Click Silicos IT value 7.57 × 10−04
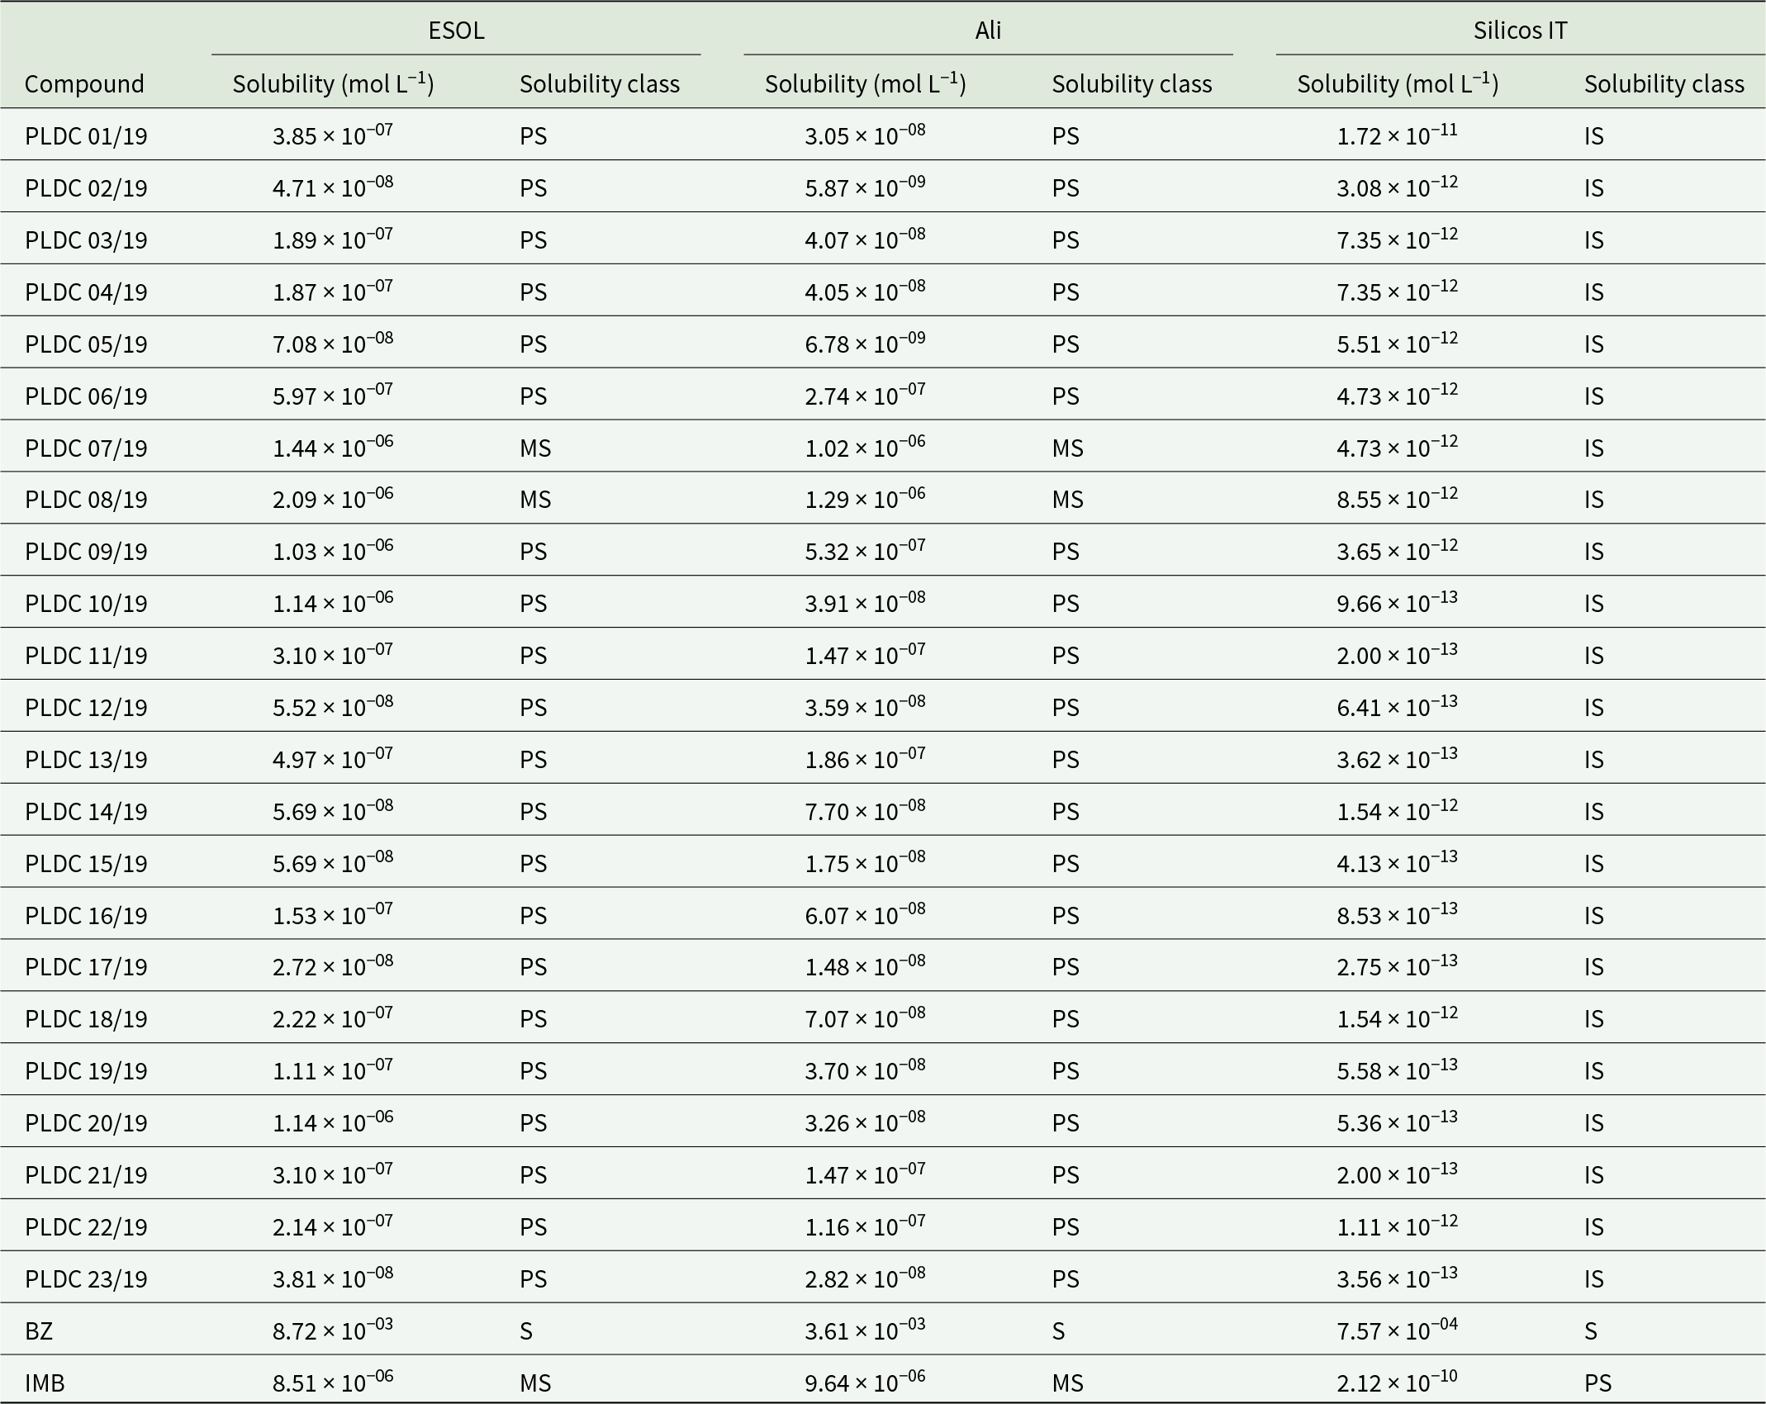The image size is (1766, 1404). click(1398, 1329)
